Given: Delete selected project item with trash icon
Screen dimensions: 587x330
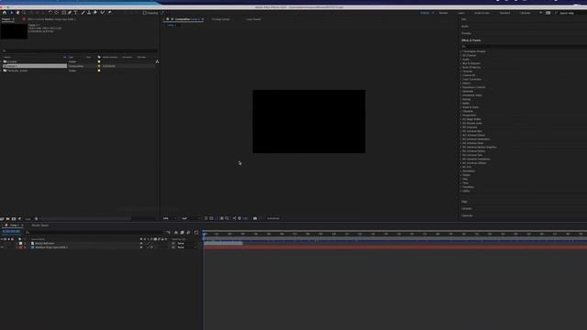Looking at the screenshot, I should [37, 218].
